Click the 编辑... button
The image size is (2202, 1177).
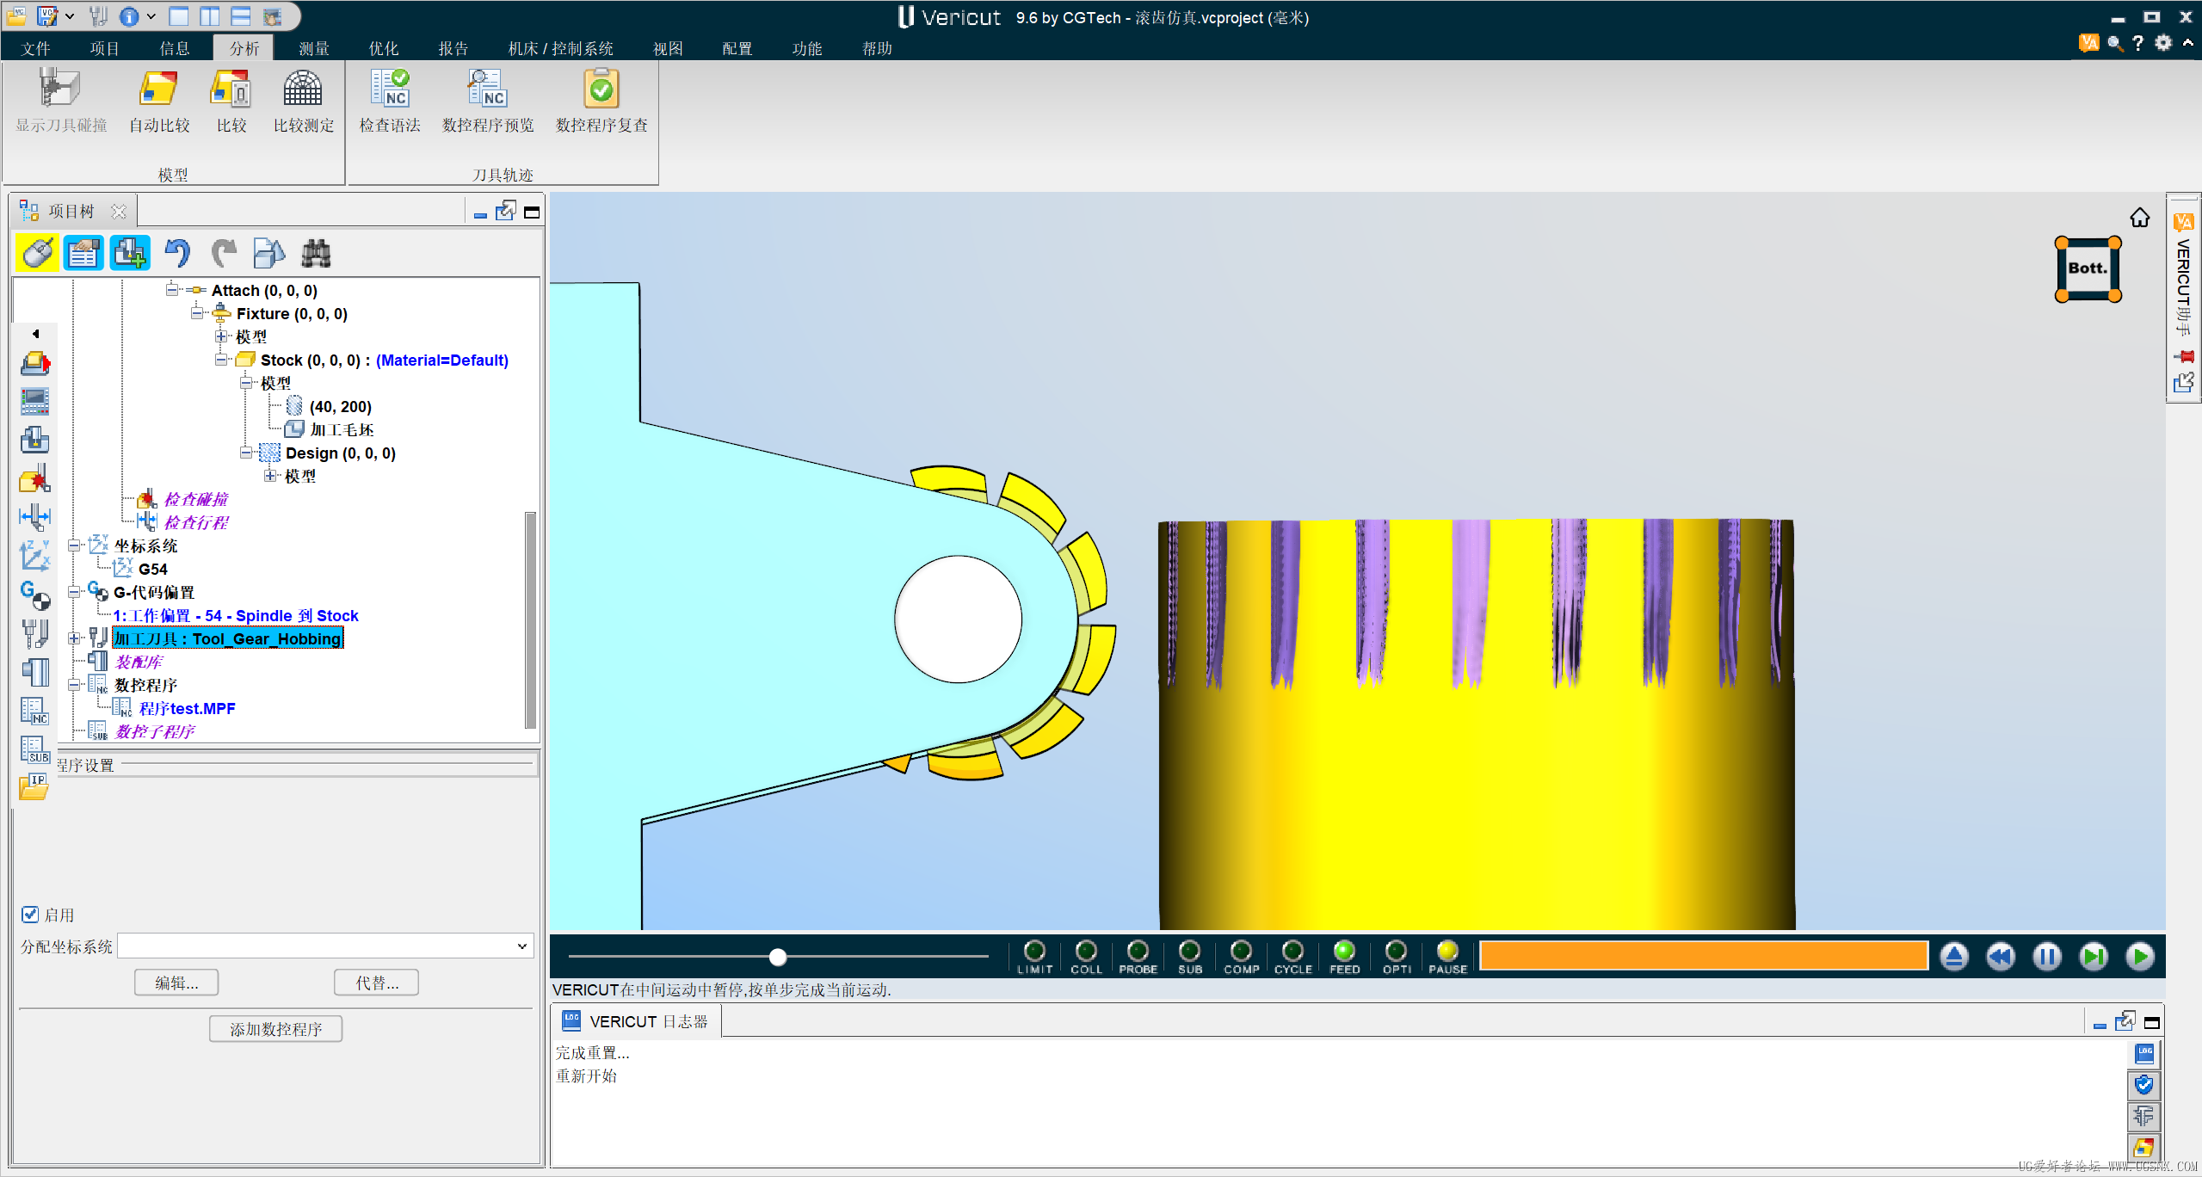(x=176, y=983)
